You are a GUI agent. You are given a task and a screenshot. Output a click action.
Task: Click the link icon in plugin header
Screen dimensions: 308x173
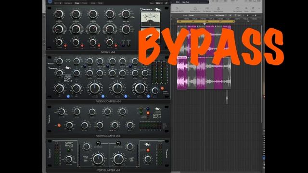pos(166,3)
